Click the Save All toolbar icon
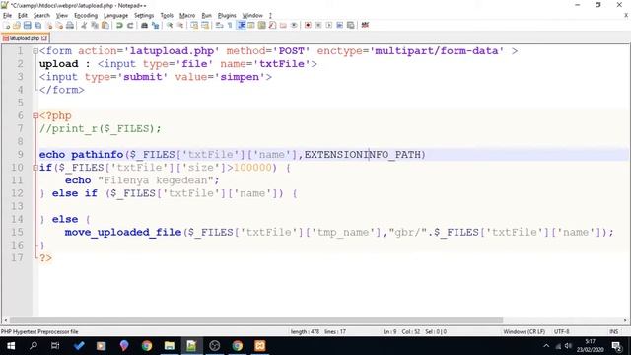 click(x=37, y=25)
